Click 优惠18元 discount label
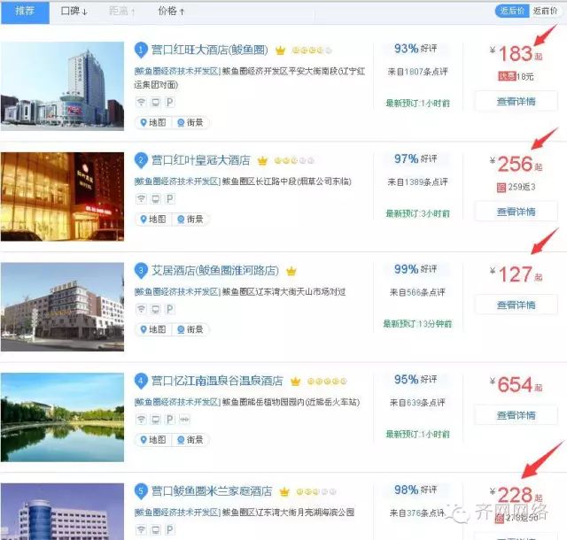The width and height of the screenshot is (567, 540). [516, 76]
